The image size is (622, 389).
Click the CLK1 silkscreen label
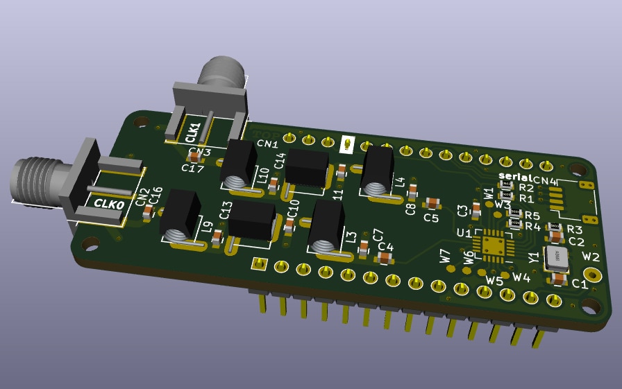[x=193, y=132]
